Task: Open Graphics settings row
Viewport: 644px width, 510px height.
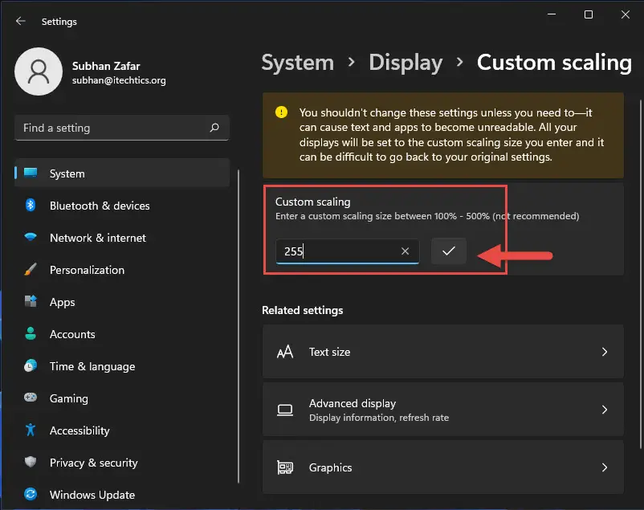Action: pyautogui.click(x=443, y=467)
